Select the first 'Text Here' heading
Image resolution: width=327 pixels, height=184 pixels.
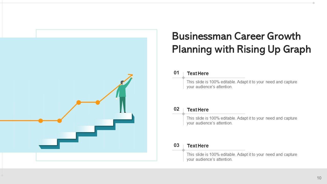point(198,74)
